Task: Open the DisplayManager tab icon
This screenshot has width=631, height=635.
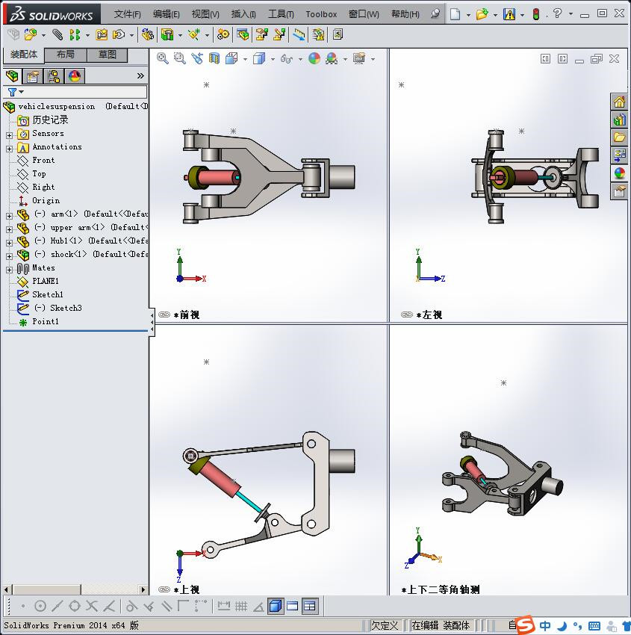Action: pos(75,76)
